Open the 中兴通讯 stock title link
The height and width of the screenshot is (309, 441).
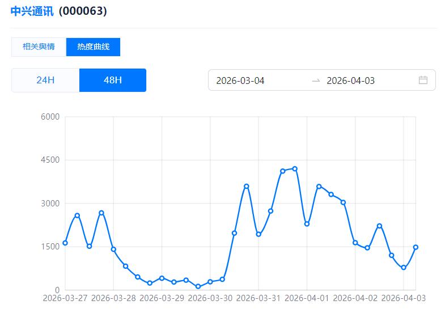(x=32, y=11)
